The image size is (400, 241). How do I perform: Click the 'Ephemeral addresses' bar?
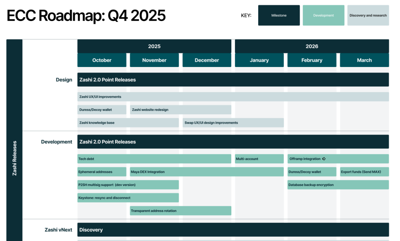pyautogui.click(x=102, y=172)
